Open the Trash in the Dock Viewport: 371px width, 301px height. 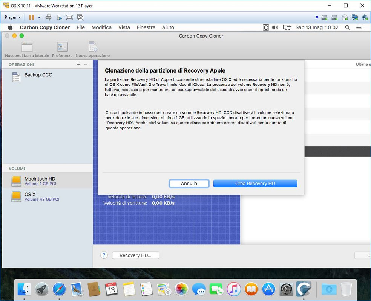[346, 289]
